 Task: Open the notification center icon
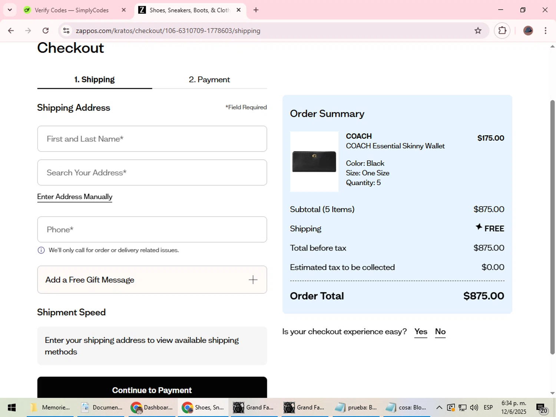point(542,408)
